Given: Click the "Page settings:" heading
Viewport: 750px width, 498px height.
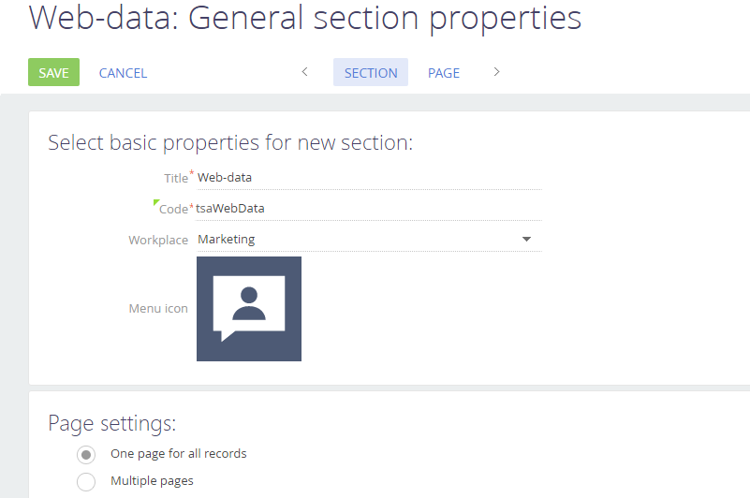Looking at the screenshot, I should tap(111, 423).
